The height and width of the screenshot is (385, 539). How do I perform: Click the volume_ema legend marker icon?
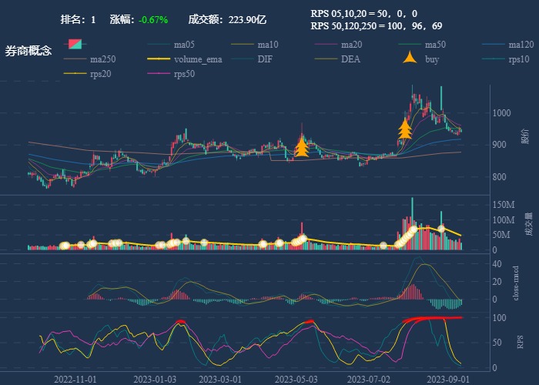159,59
